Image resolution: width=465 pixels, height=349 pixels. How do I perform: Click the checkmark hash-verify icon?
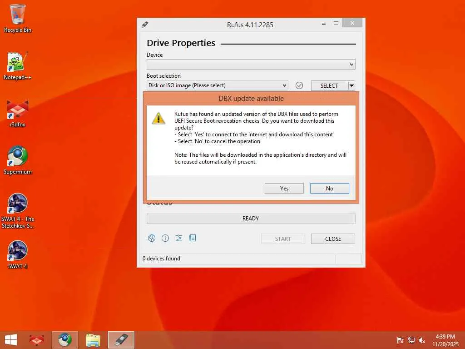pyautogui.click(x=299, y=86)
